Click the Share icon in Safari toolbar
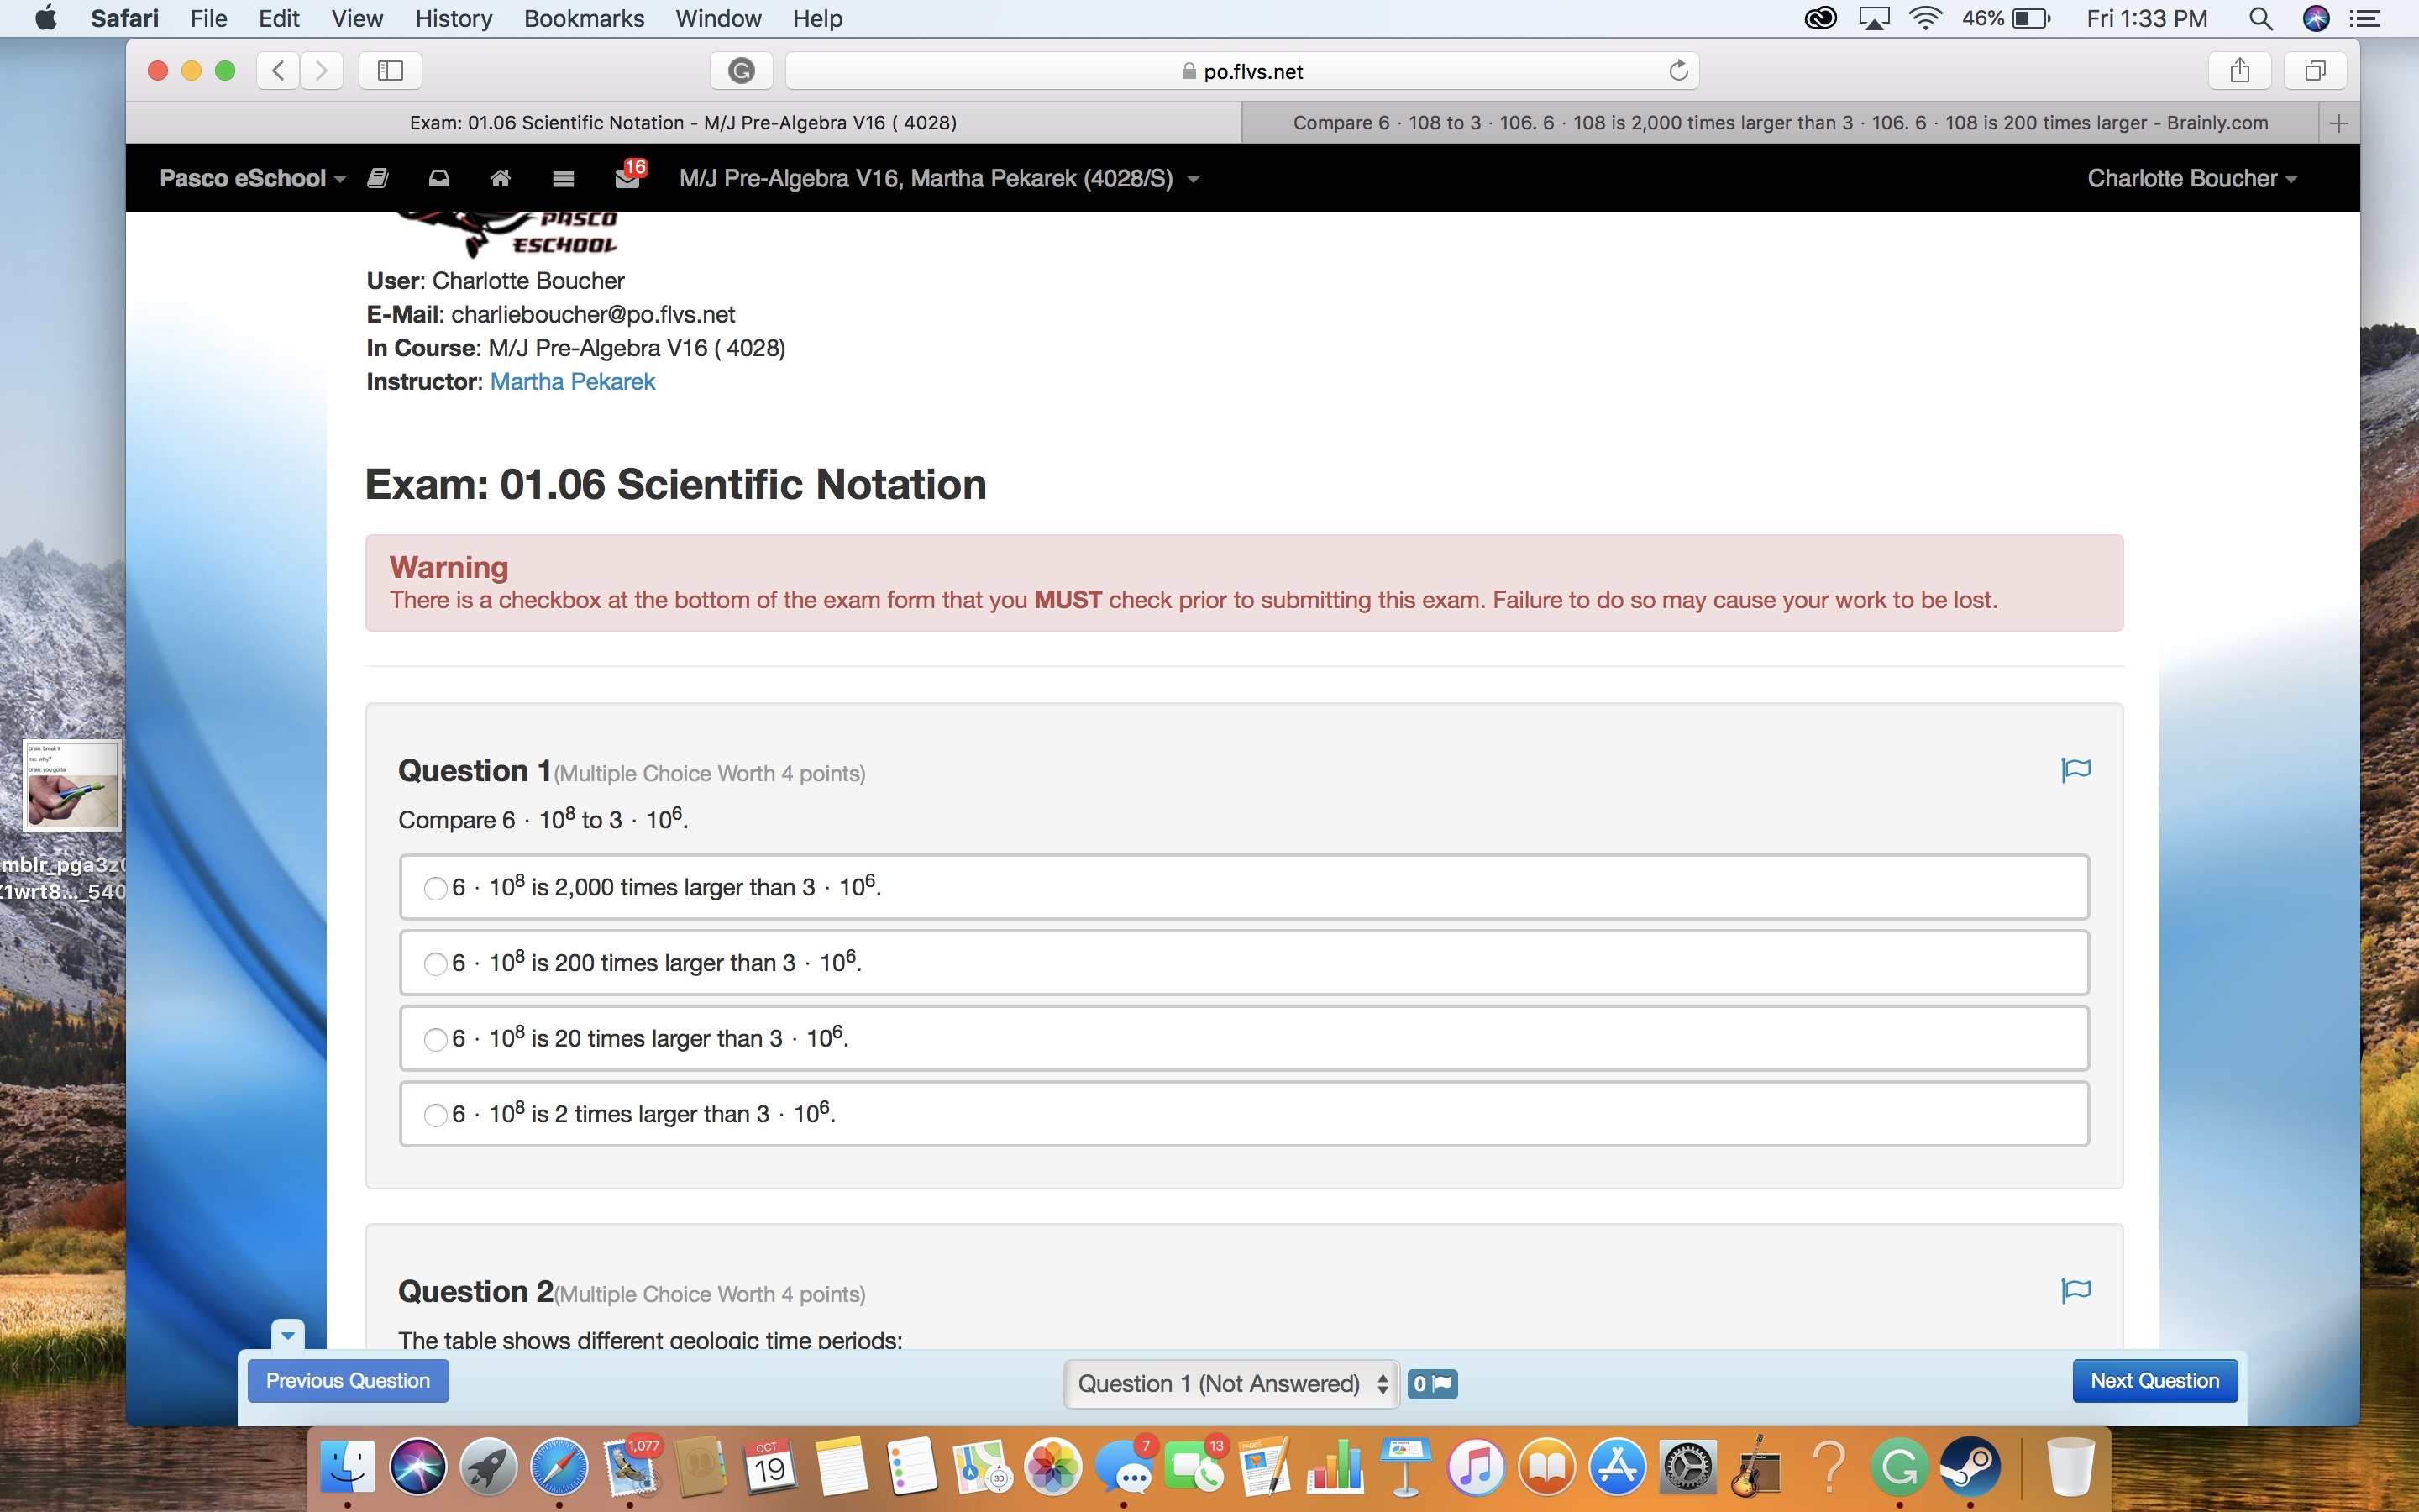 pyautogui.click(x=2239, y=70)
